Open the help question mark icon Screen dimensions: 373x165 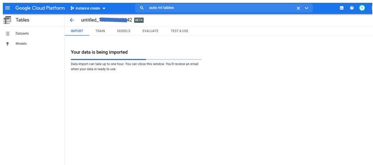352,8
